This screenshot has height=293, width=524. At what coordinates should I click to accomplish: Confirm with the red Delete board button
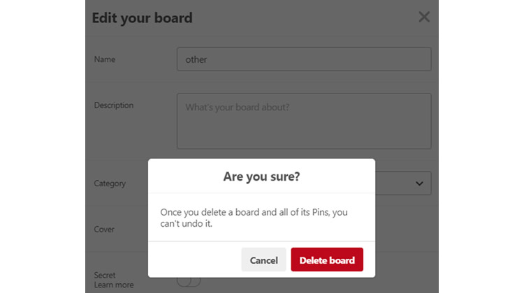coord(327,260)
